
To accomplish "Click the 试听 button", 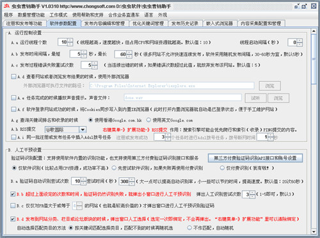I will (x=255, y=98).
